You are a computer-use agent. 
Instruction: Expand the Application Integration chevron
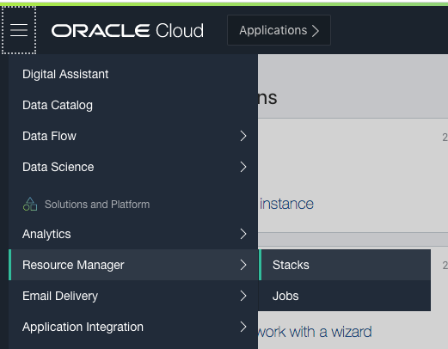(243, 327)
